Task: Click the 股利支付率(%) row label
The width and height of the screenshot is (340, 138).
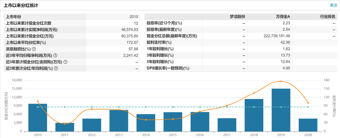Action: pos(159,43)
